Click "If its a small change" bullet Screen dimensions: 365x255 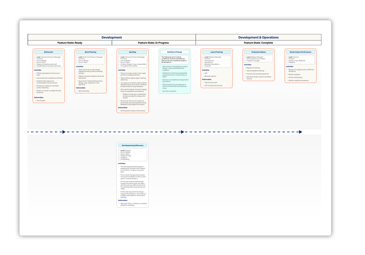click(133, 177)
